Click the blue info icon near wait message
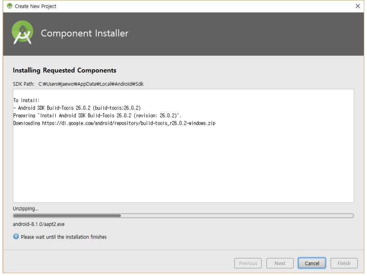The width and height of the screenshot is (367, 276). coord(16,236)
